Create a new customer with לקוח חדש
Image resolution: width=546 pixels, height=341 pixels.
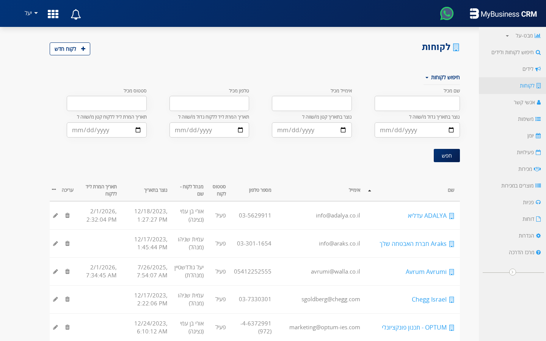pos(70,49)
